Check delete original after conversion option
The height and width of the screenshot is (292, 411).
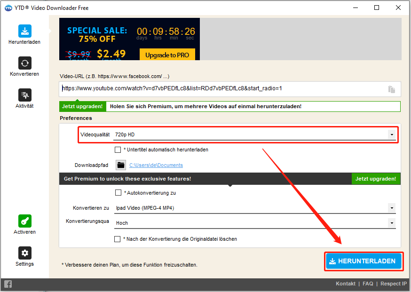[116, 238]
